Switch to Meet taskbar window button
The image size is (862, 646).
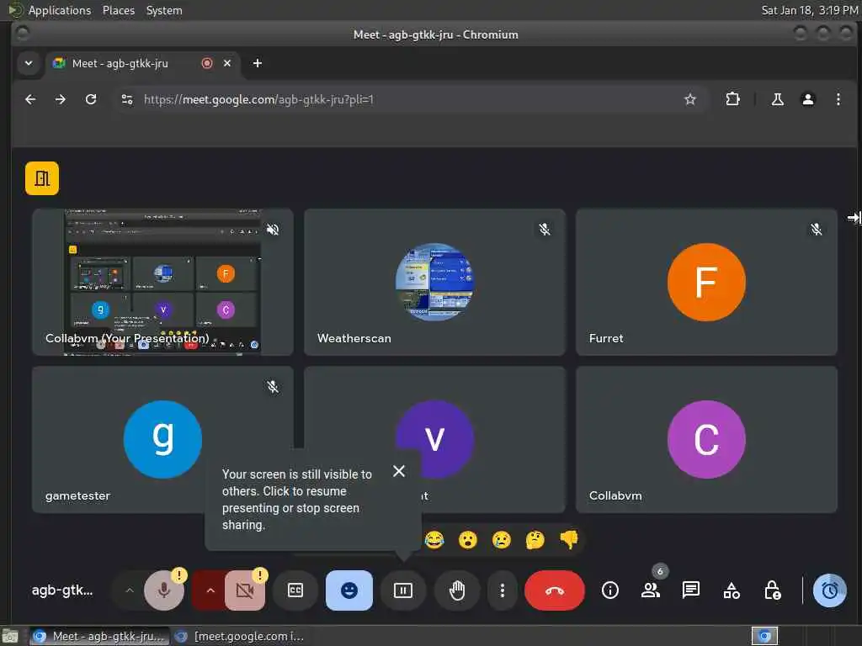point(100,636)
